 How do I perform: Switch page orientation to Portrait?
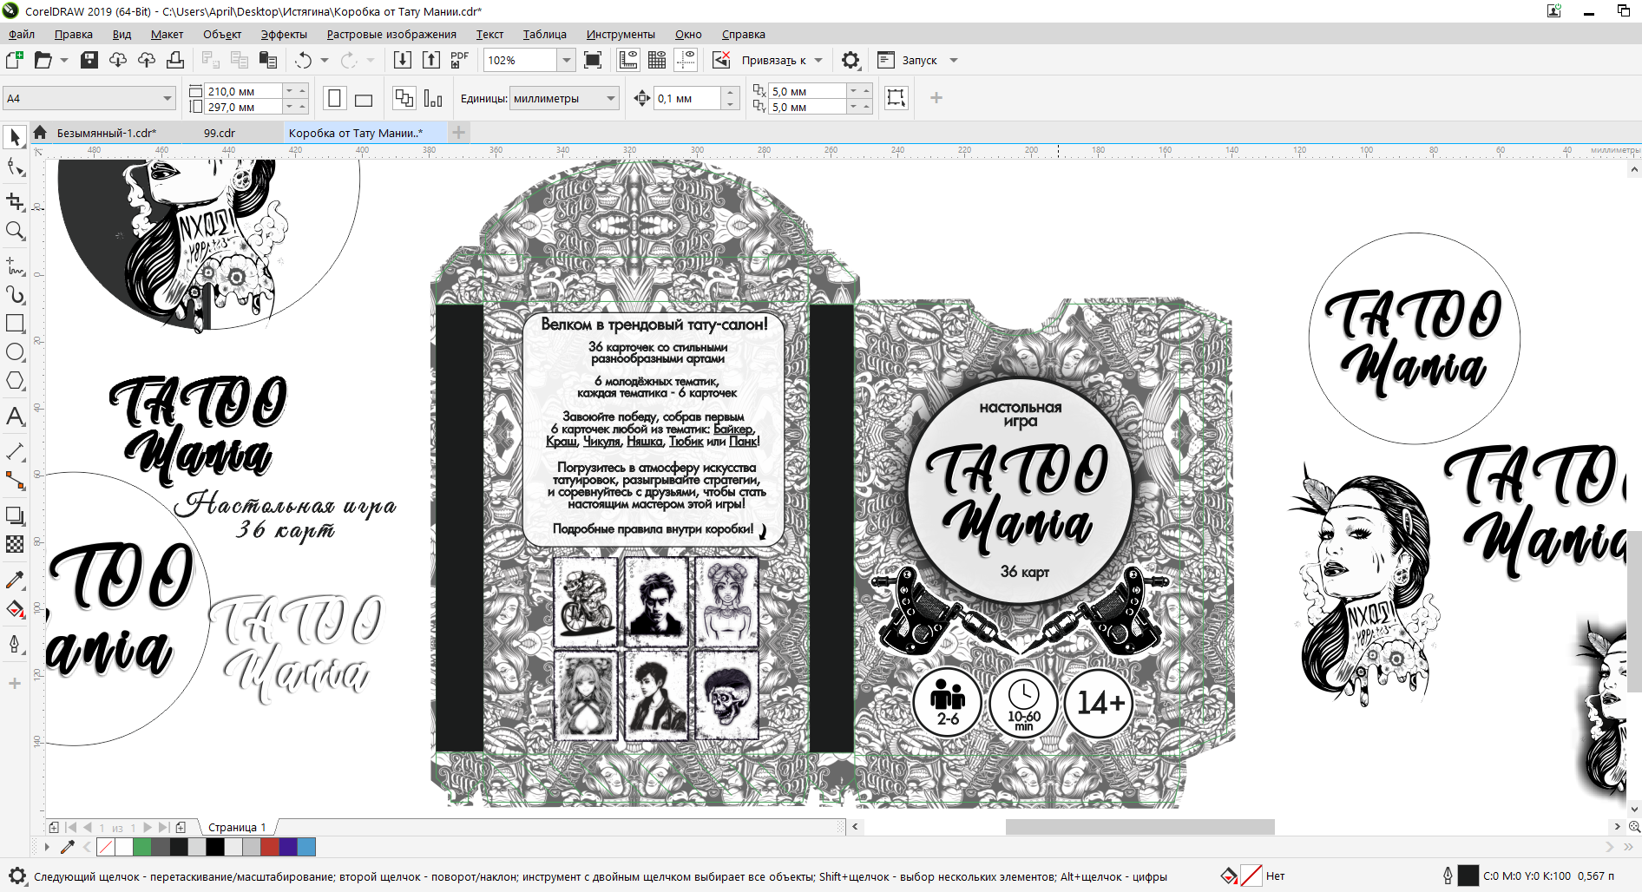(x=335, y=98)
